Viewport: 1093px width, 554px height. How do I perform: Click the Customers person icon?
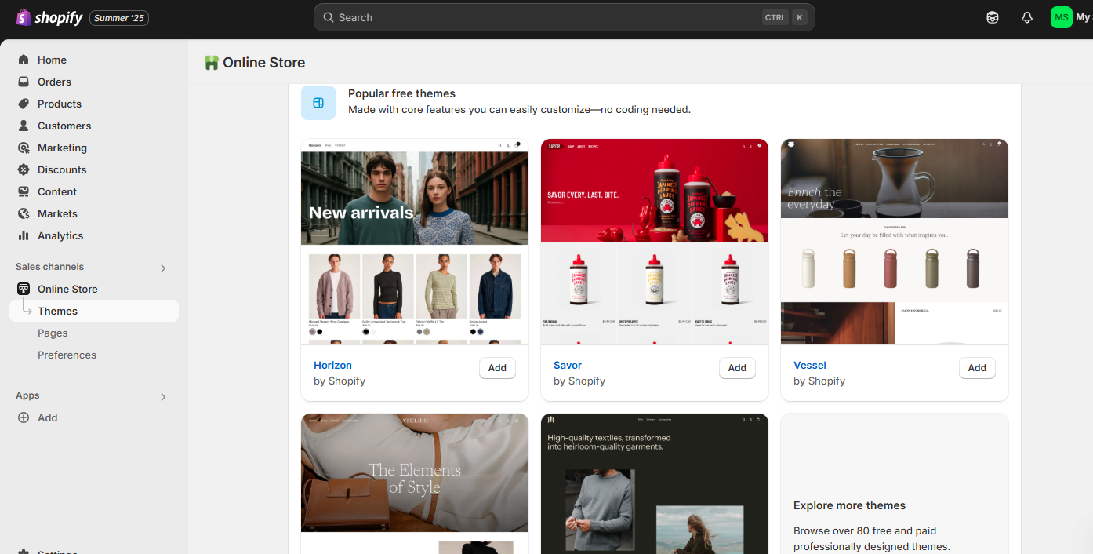(x=24, y=126)
